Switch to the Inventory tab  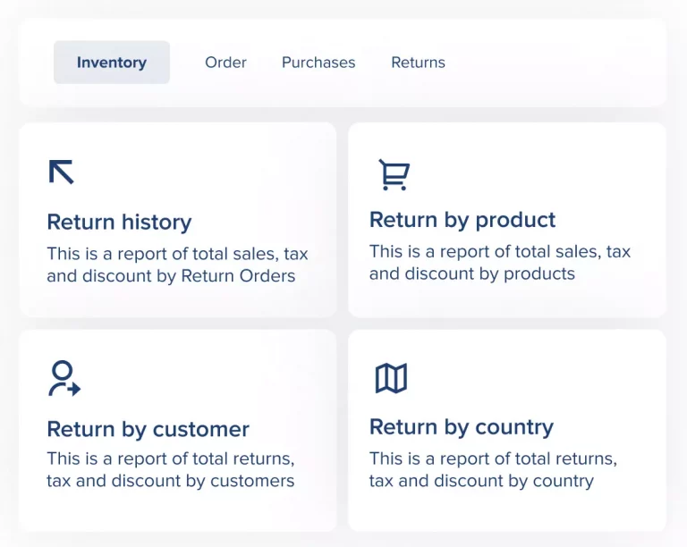(112, 63)
